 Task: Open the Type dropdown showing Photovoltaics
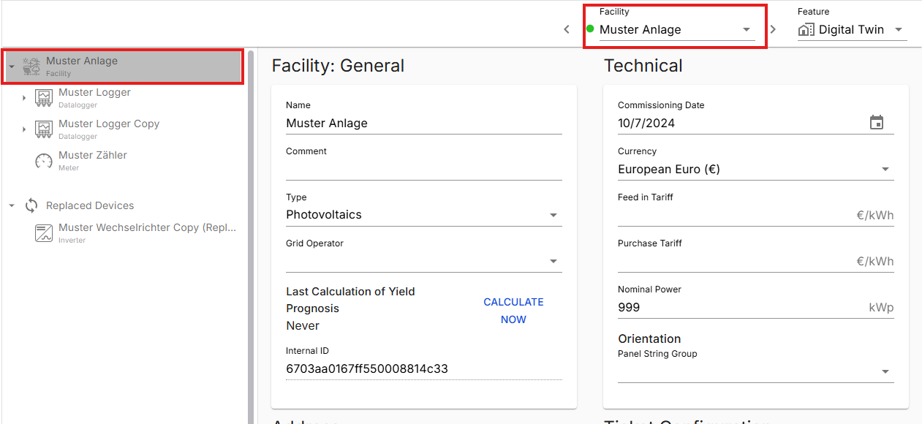pos(553,215)
